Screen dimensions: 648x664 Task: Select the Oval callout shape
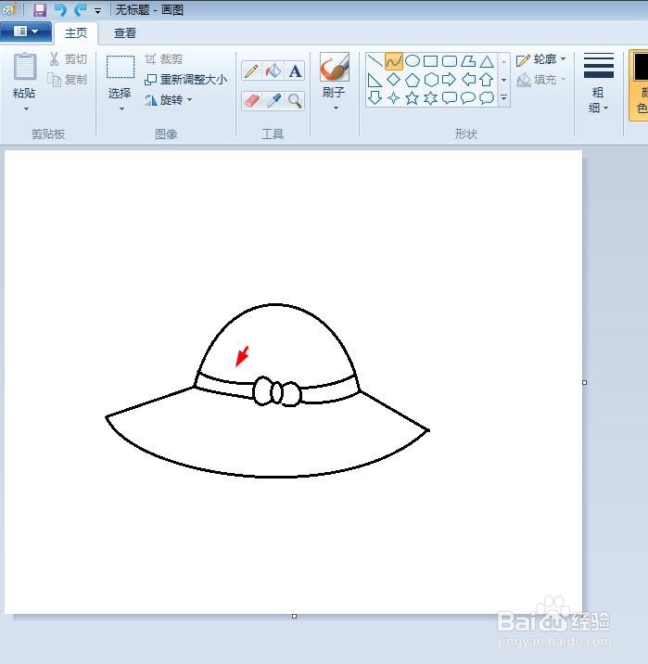(x=468, y=97)
